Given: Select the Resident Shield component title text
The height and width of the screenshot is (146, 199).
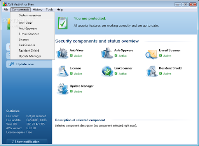Looking at the screenshot, I should tap(170, 68).
